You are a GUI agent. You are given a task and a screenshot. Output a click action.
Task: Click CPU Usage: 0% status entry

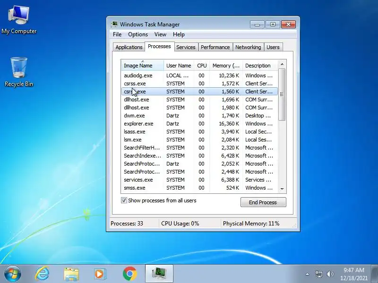pos(180,224)
